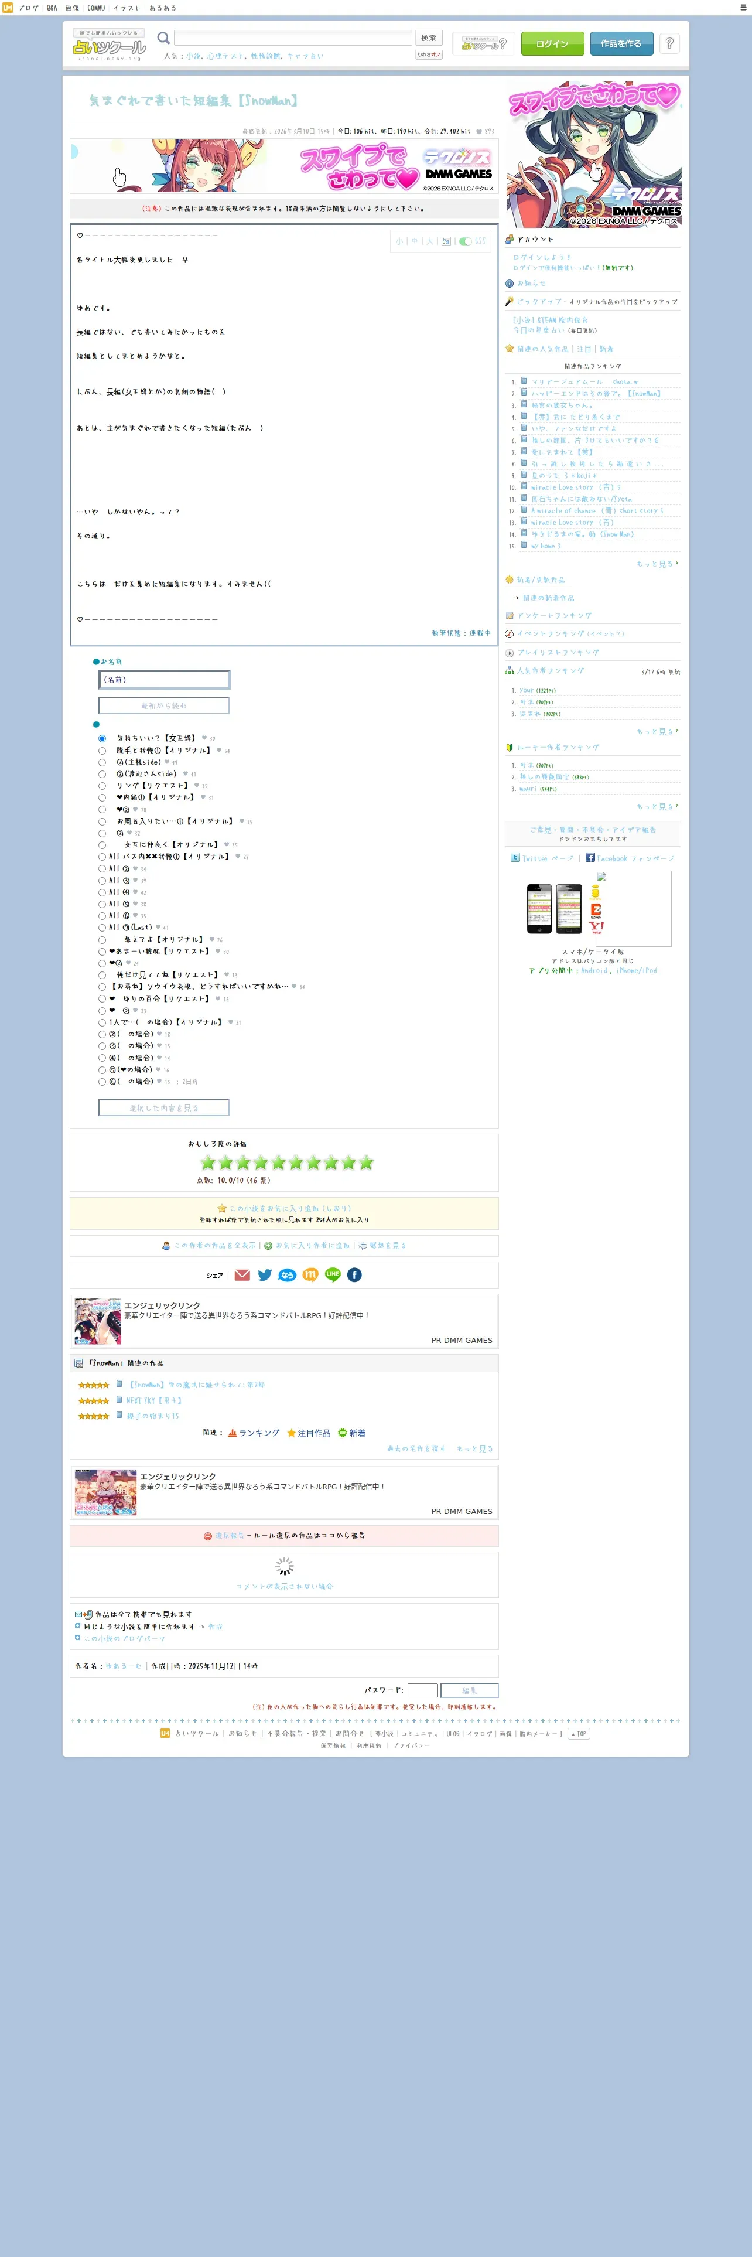Open the question mark help button
Image resolution: width=752 pixels, height=2257 pixels.
click(669, 43)
